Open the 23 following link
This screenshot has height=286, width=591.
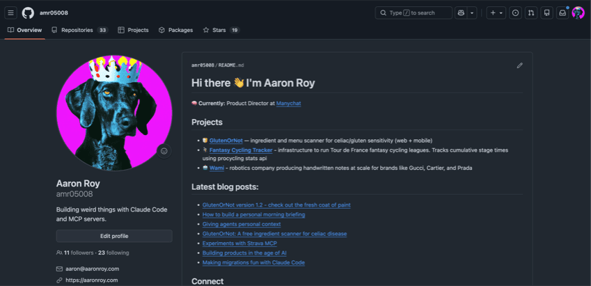[x=113, y=253]
